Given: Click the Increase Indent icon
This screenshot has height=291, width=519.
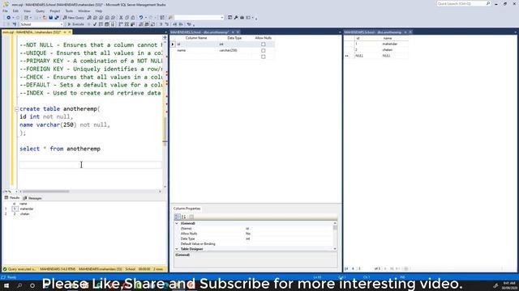Looking at the screenshot, I should click(x=181, y=24).
